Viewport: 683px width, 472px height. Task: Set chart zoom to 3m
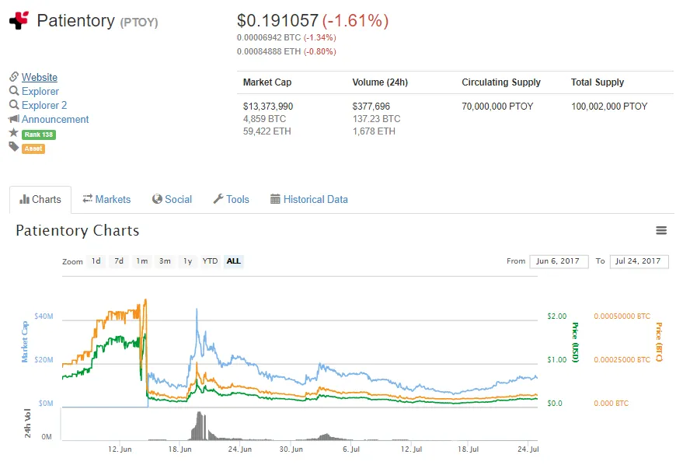(x=165, y=261)
